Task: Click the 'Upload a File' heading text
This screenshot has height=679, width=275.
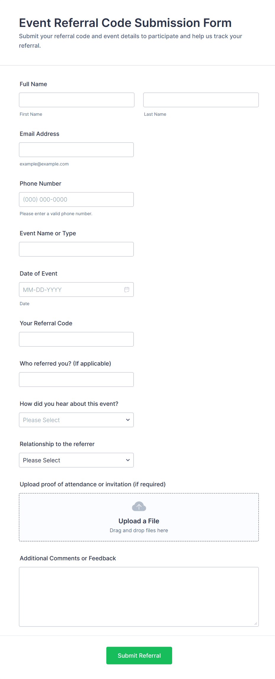Action: pyautogui.click(x=139, y=521)
